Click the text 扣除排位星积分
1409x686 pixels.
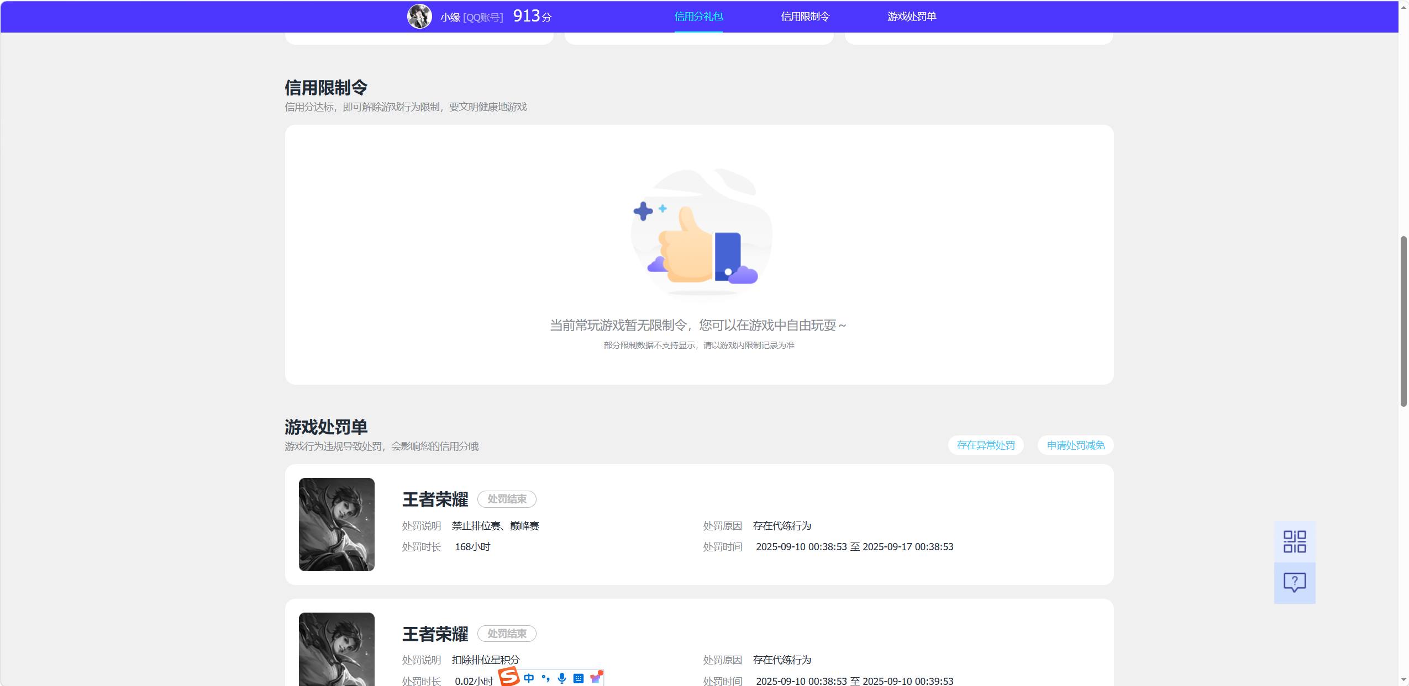click(x=486, y=660)
